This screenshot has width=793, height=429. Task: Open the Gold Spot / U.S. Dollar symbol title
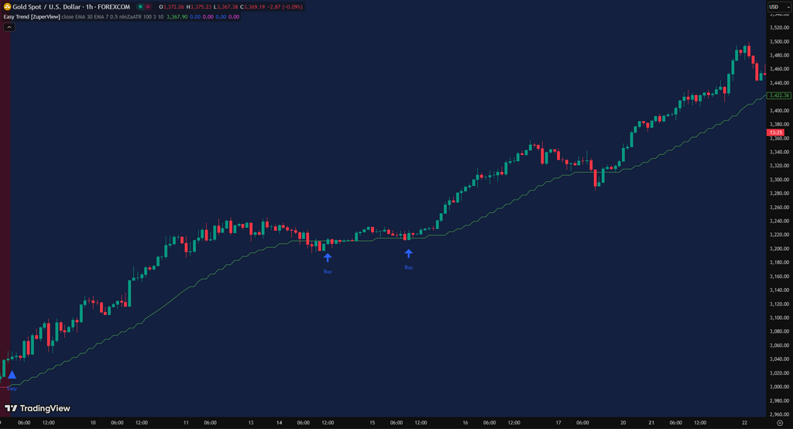[x=71, y=6]
